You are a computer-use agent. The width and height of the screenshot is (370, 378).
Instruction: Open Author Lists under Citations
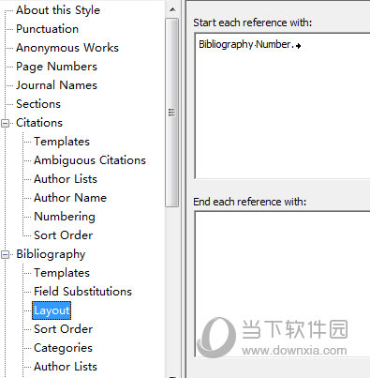[66, 179]
